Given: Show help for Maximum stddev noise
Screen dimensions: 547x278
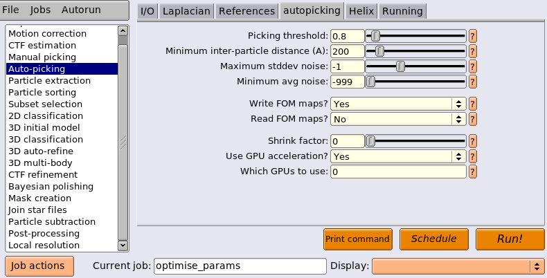Looking at the screenshot, I should coord(473,66).
